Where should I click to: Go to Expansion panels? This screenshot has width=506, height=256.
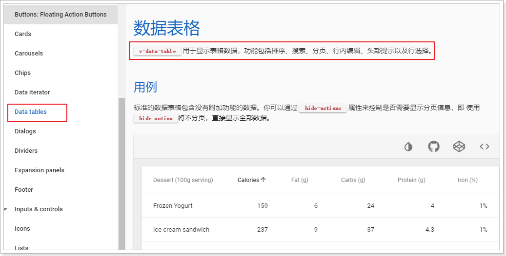point(40,170)
